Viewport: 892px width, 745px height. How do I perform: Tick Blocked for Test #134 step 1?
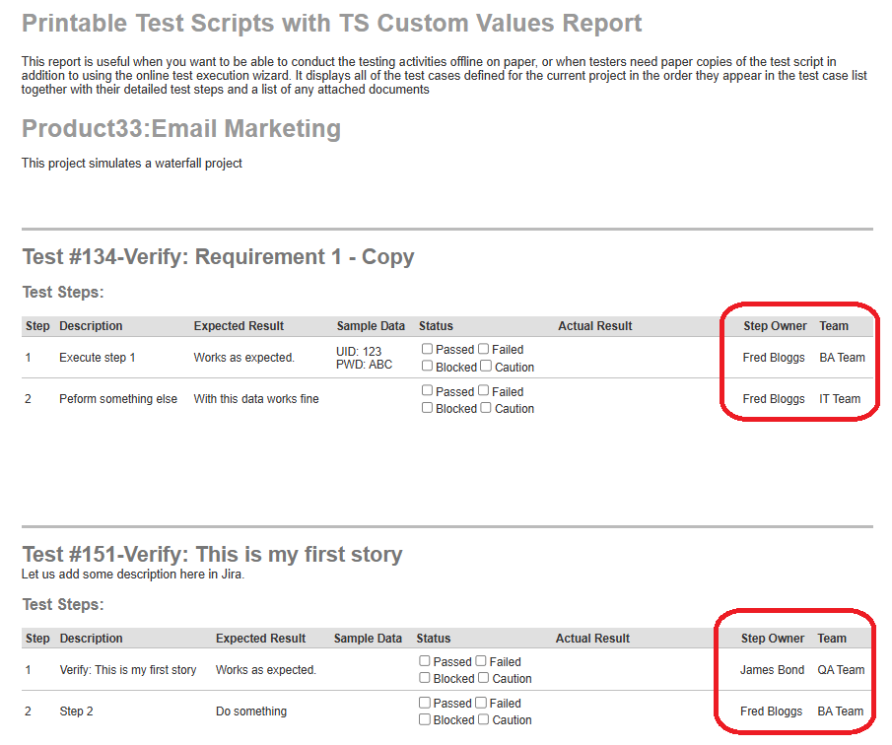(427, 367)
